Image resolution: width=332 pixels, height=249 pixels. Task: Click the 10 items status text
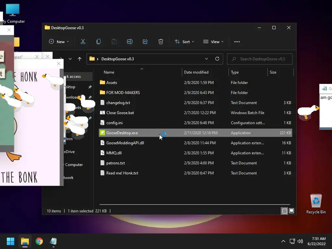(54, 211)
